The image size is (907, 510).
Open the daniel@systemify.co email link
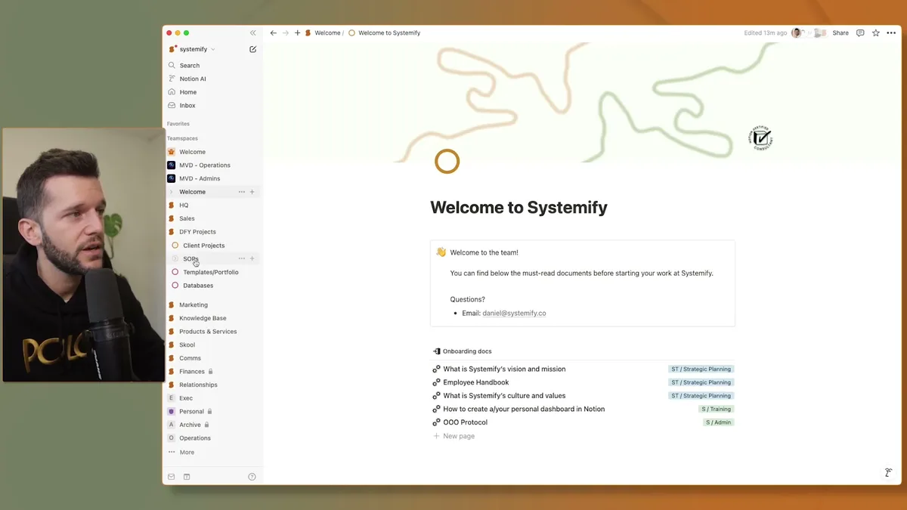coord(514,313)
